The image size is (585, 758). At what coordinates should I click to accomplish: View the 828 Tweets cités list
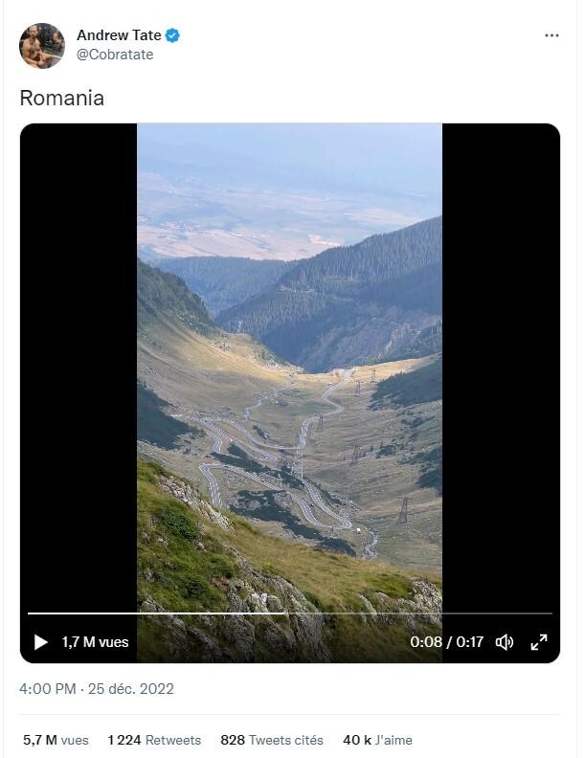point(272,740)
